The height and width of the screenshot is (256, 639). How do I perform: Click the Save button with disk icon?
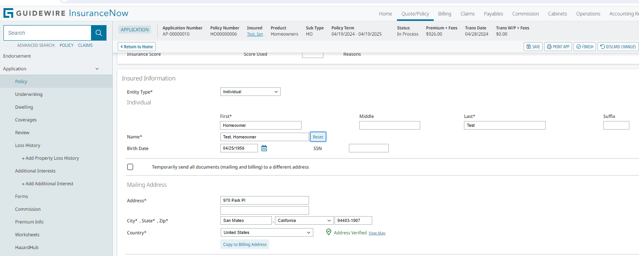coord(533,47)
